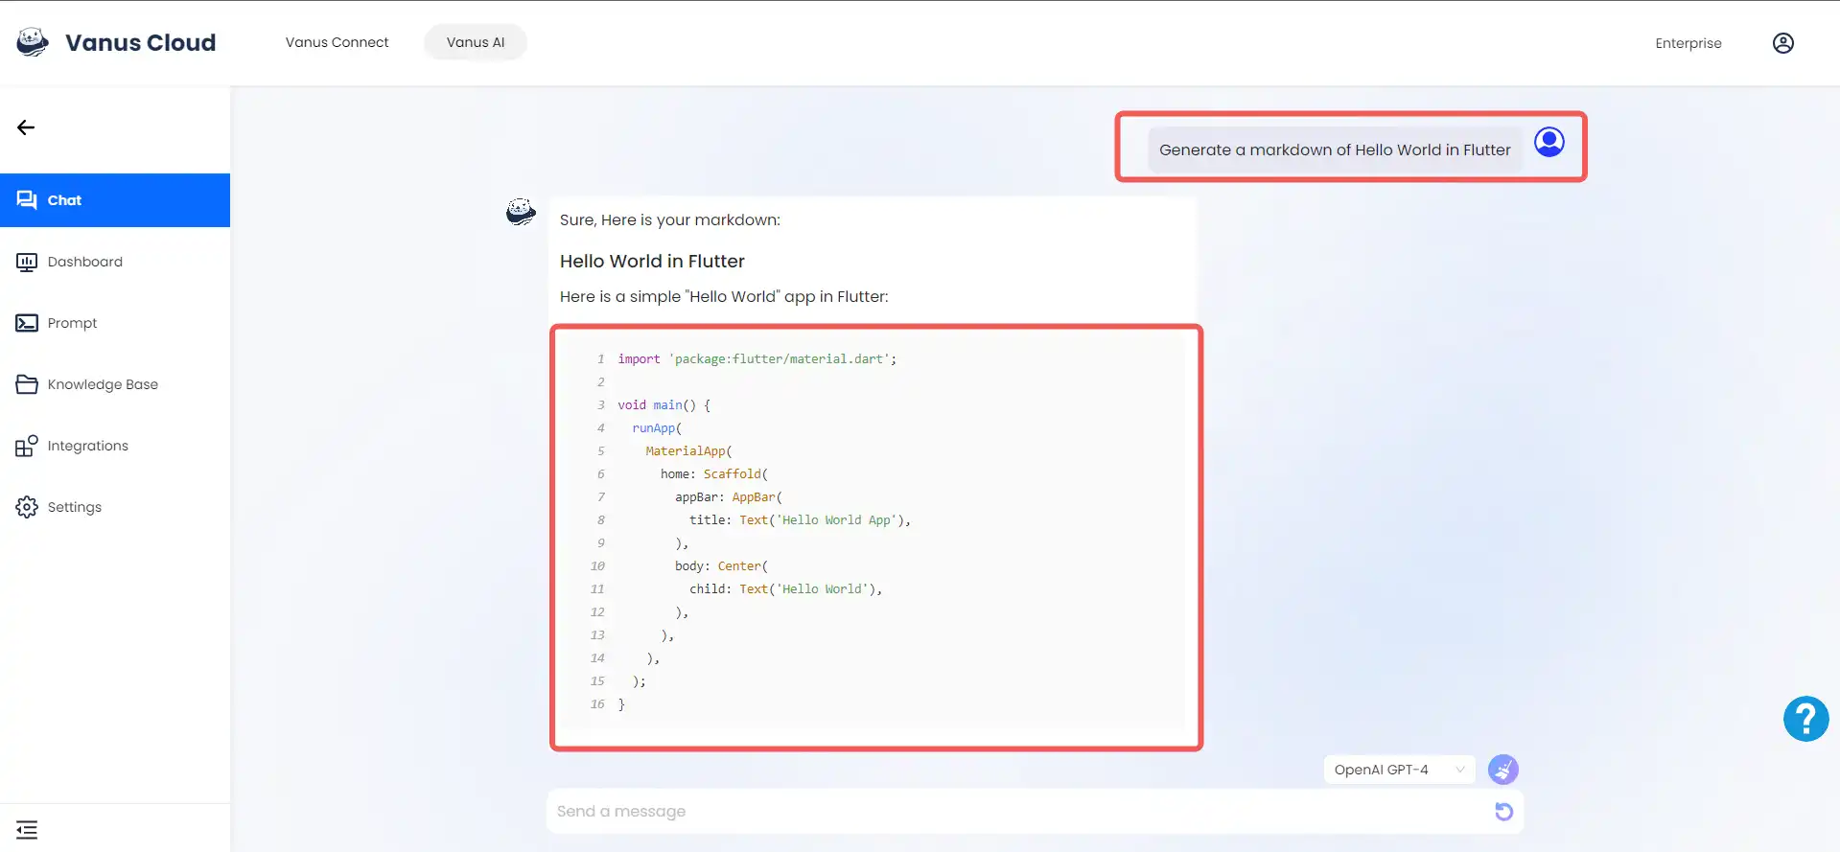Viewport: 1840px width, 852px height.
Task: Click the runApp( code line
Action: [x=657, y=427]
